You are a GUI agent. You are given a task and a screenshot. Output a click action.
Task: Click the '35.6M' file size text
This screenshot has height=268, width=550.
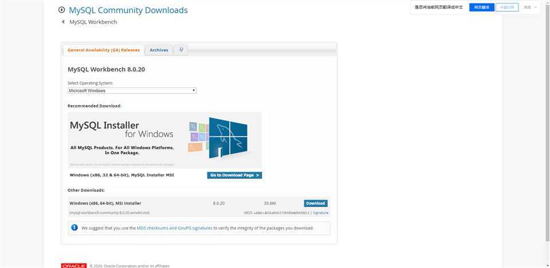click(270, 203)
